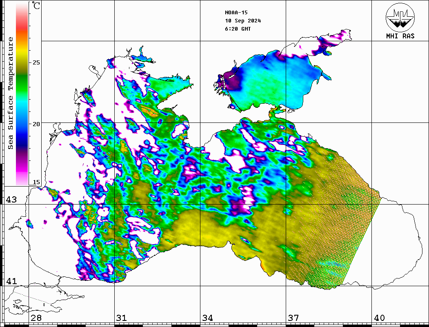
Task: Click longitude label 34
Action: click(208, 318)
